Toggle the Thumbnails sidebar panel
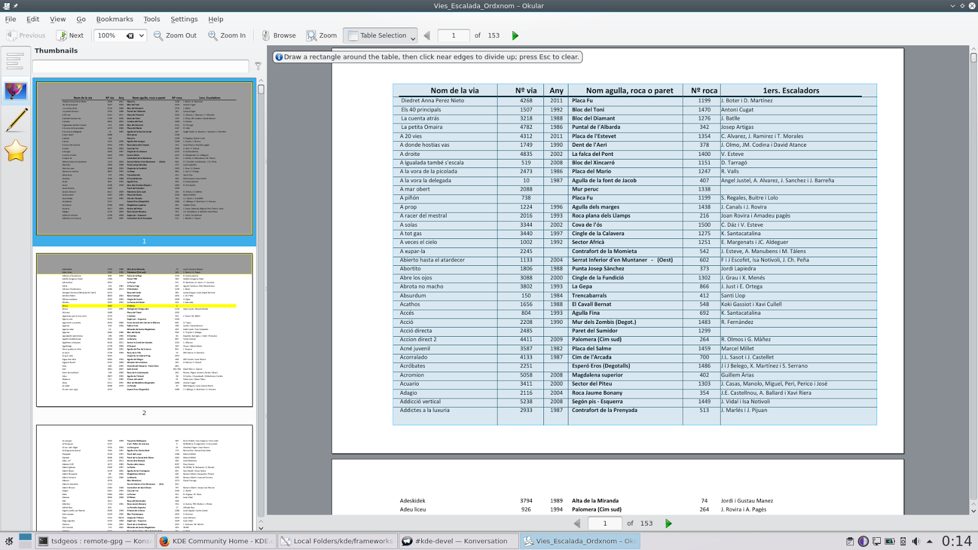Viewport: 978px width, 550px height. 15,90
